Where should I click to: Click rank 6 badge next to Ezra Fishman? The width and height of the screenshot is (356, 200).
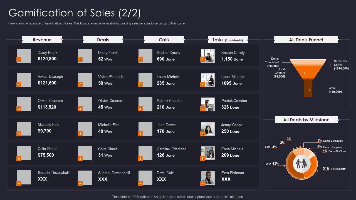203,183
